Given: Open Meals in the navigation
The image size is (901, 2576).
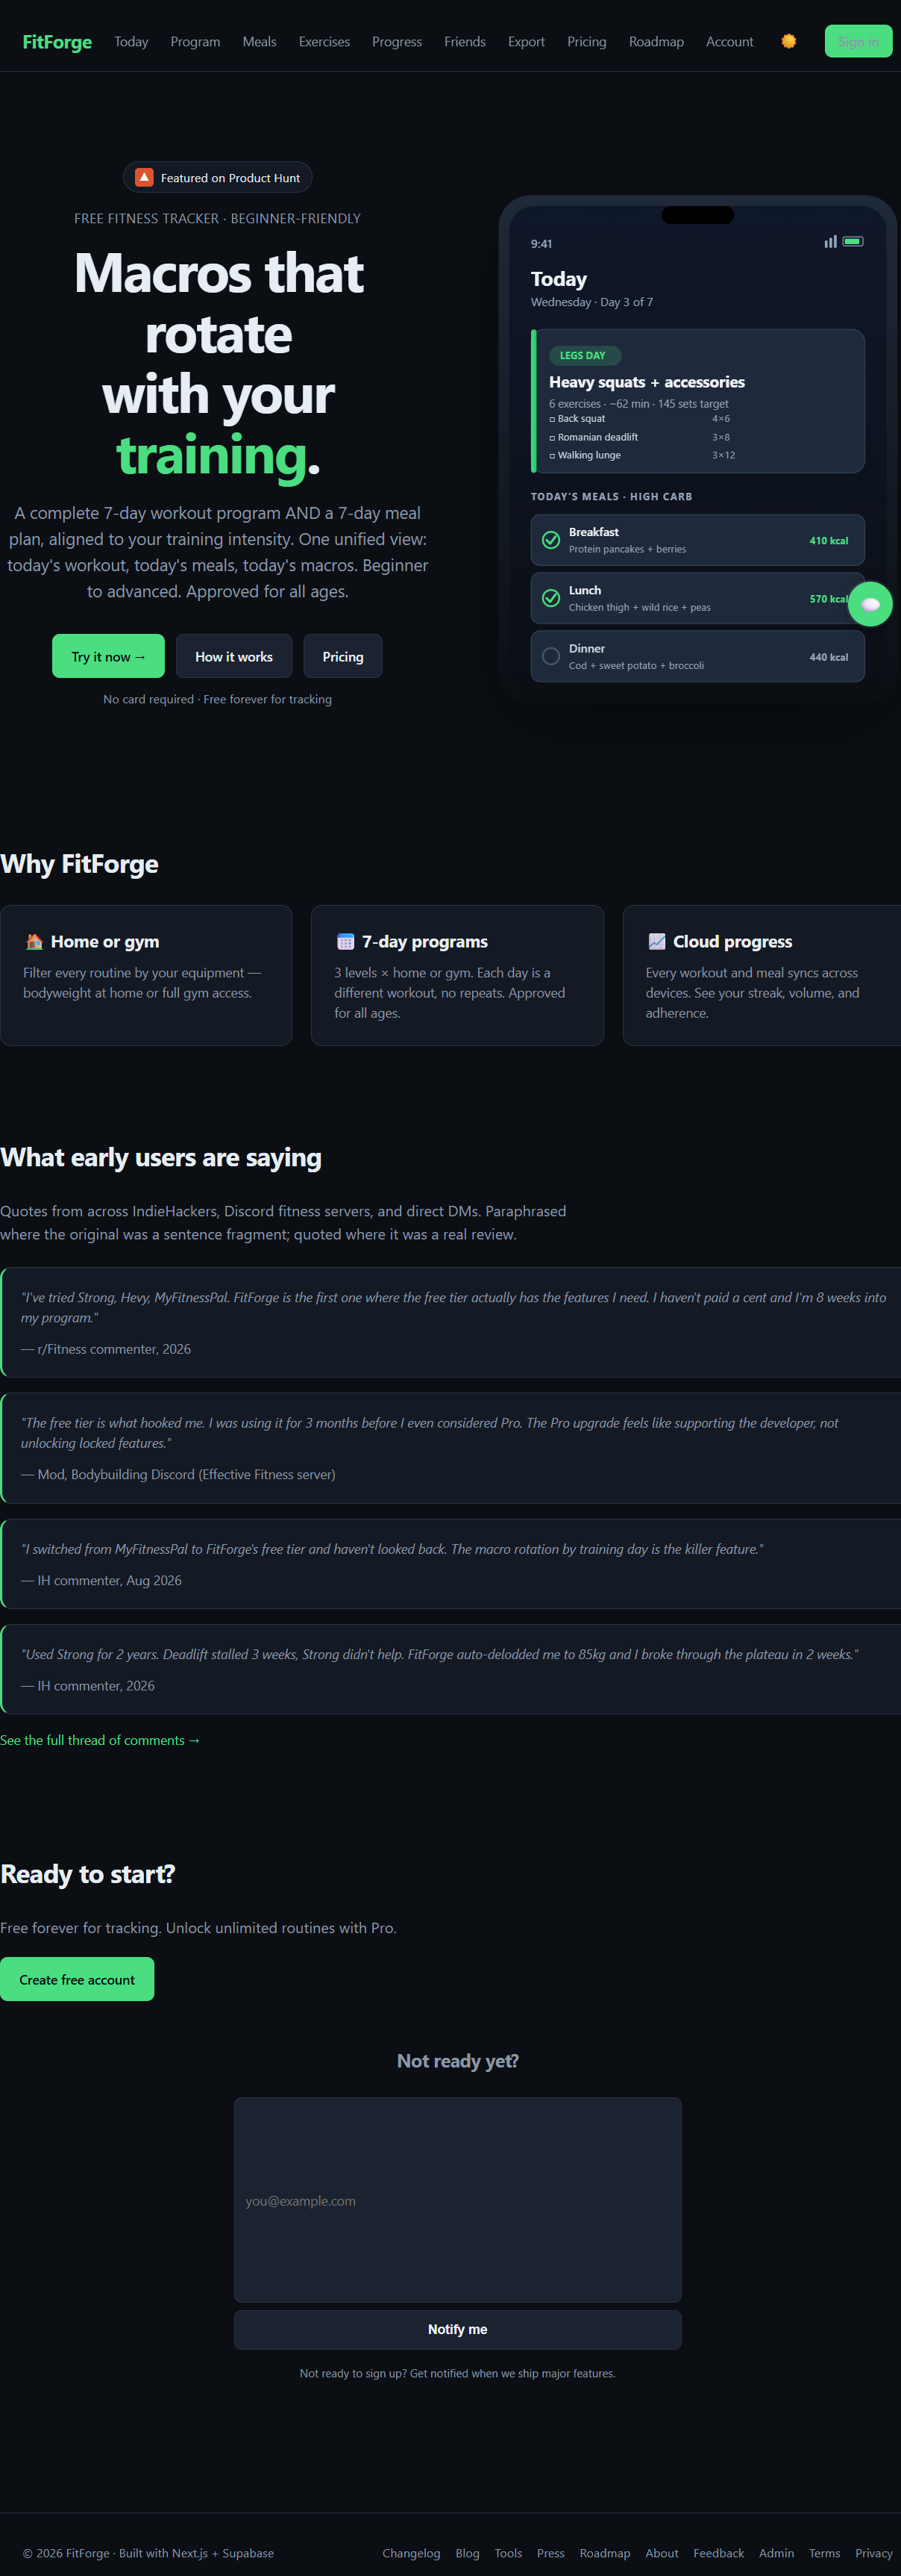Looking at the screenshot, I should pyautogui.click(x=259, y=41).
